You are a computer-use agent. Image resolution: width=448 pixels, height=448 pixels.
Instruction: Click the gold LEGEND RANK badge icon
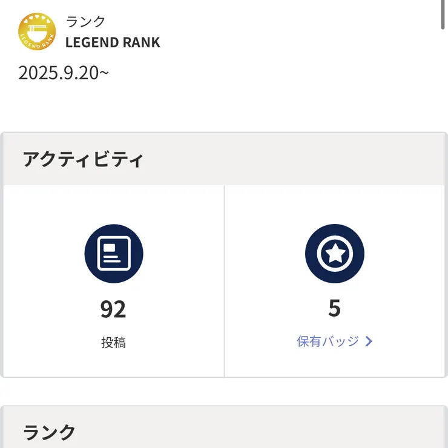tap(36, 33)
